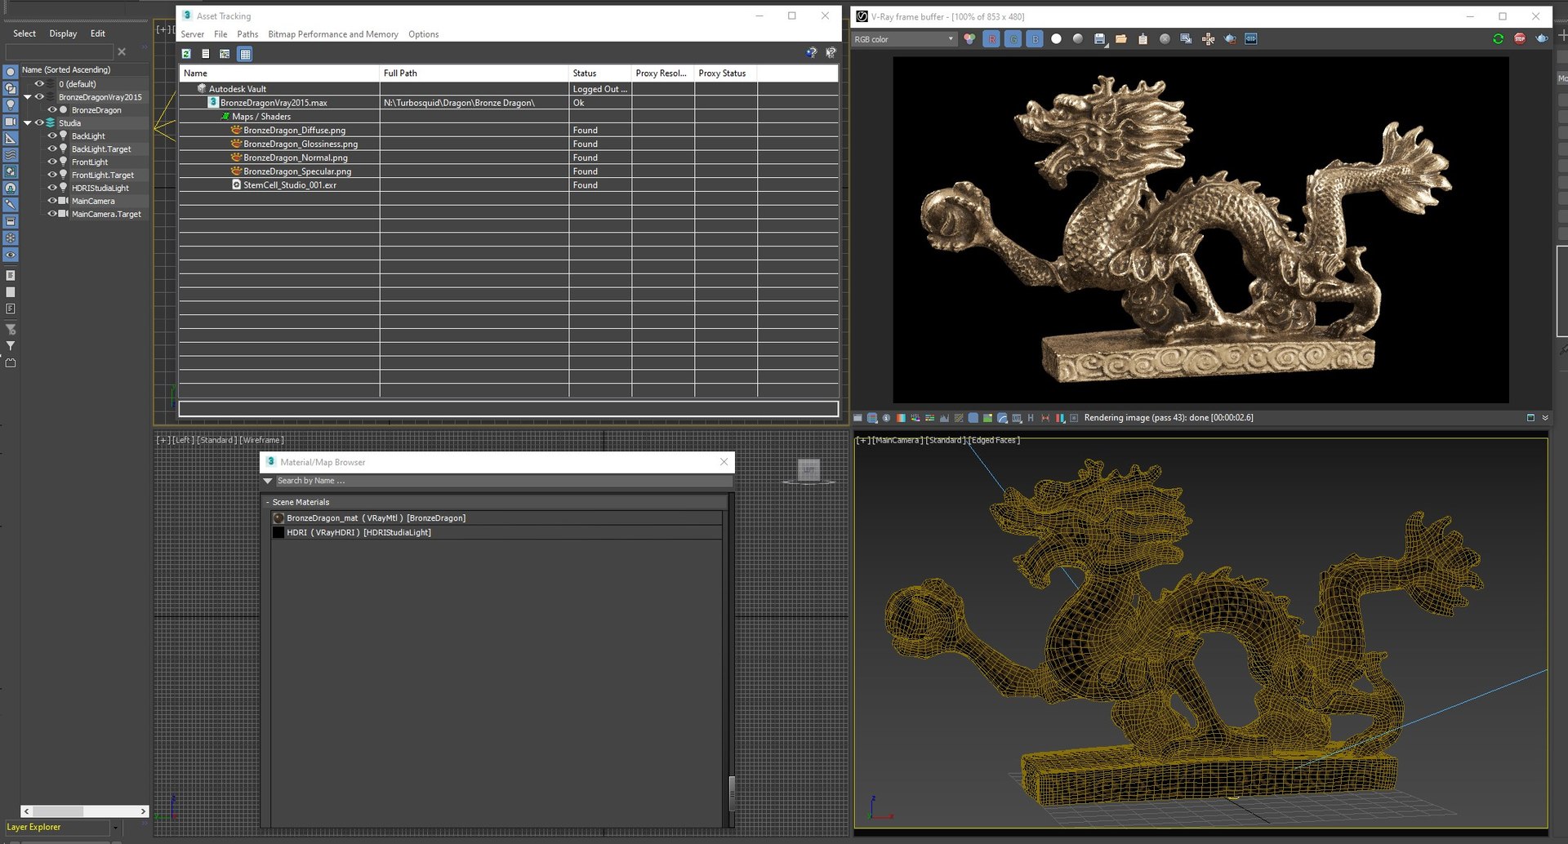
Task: Toggle bone objects filter in Layer Explorer
Action: click(11, 205)
